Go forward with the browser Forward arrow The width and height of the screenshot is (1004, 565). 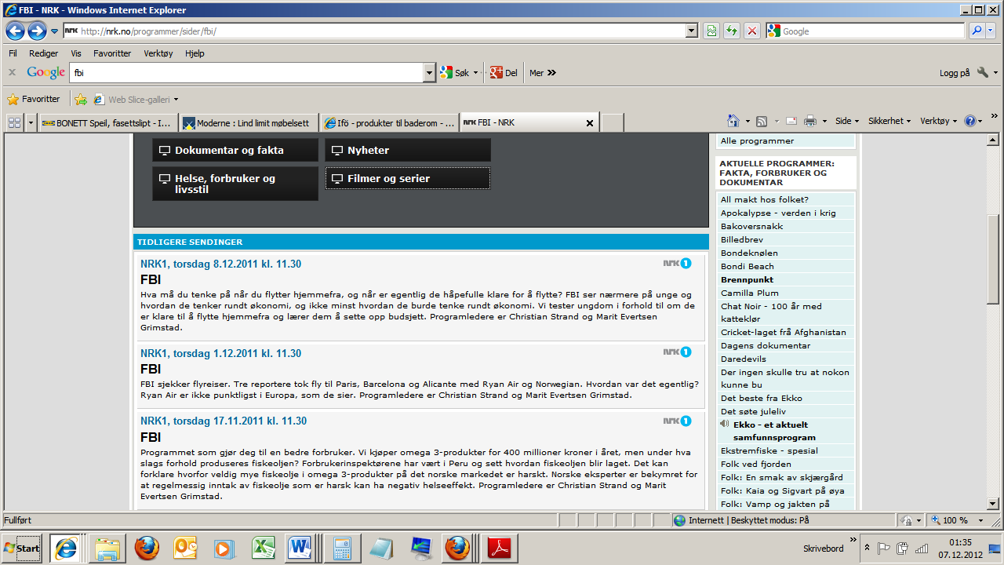[x=37, y=31]
